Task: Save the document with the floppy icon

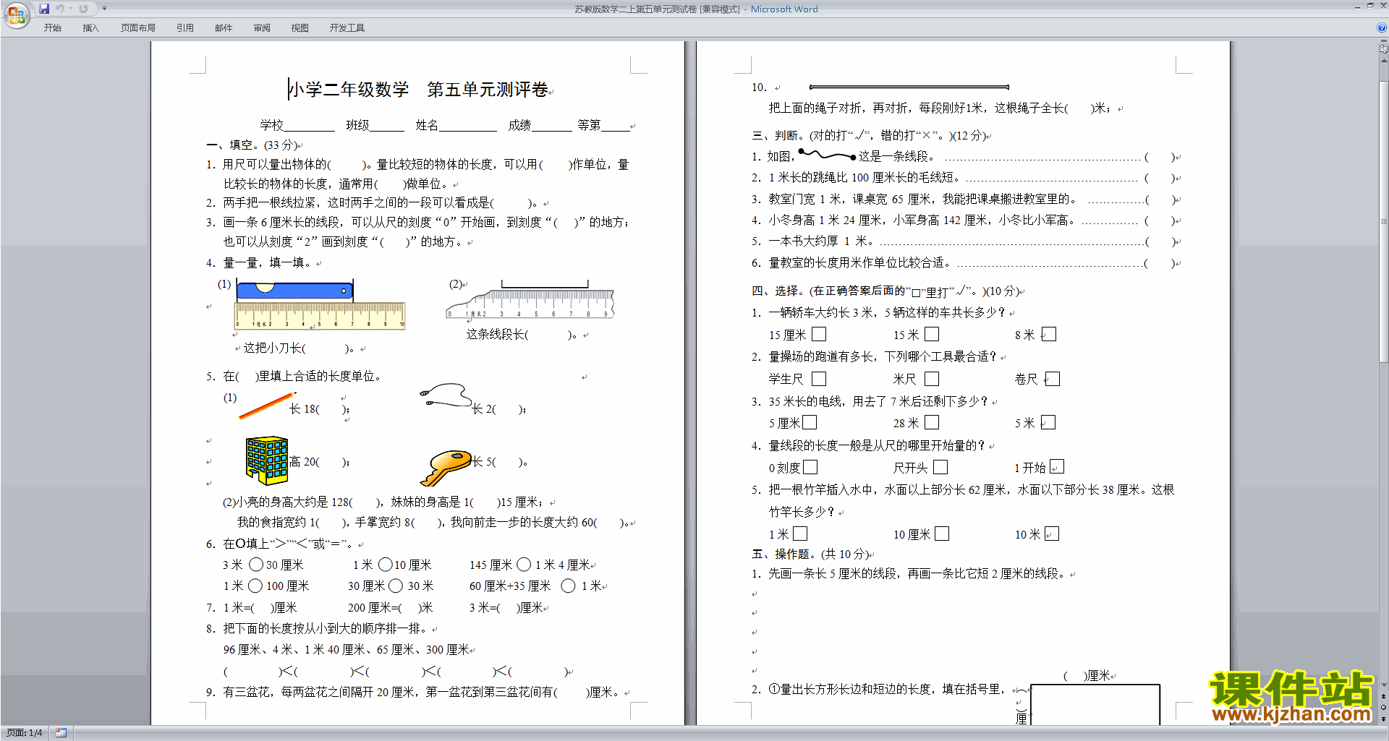Action: (x=44, y=9)
